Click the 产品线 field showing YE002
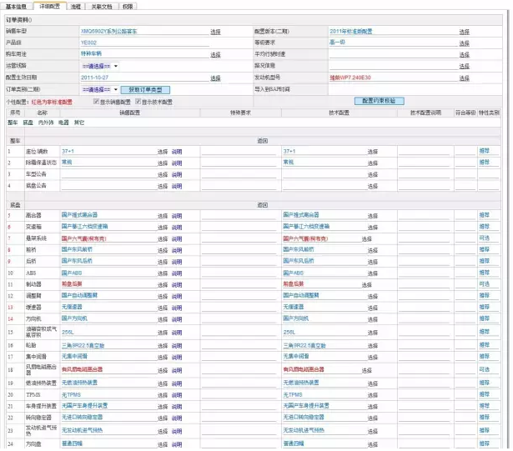513x451 pixels. click(144, 43)
